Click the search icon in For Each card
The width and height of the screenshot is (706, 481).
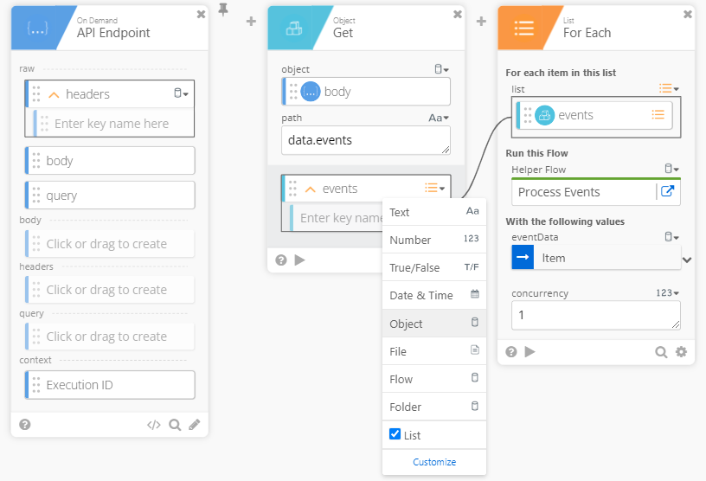coord(661,352)
